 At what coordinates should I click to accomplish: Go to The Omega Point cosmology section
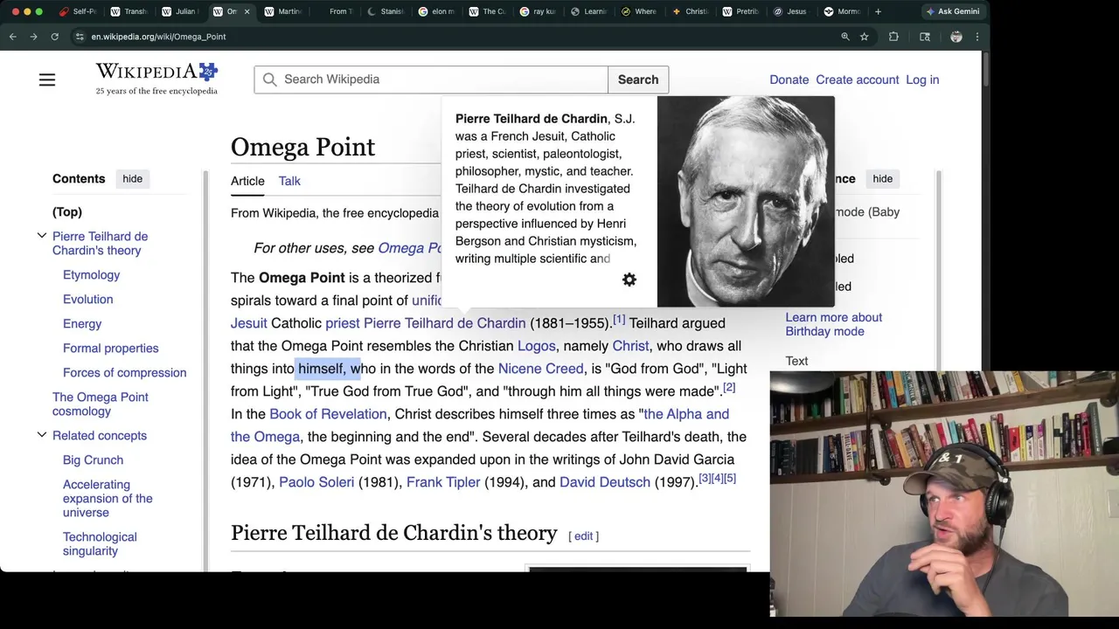pos(101,404)
